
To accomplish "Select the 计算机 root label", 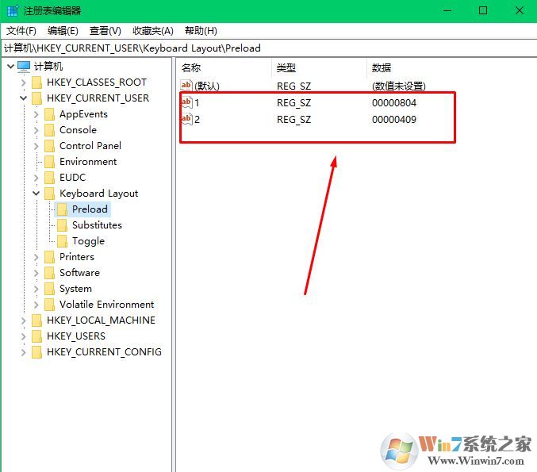I will tap(48, 67).
